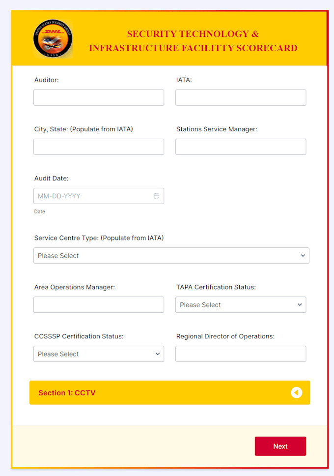This screenshot has width=334, height=476.
Task: Click the Service Centre Type dropdown chevron
Action: [x=303, y=255]
